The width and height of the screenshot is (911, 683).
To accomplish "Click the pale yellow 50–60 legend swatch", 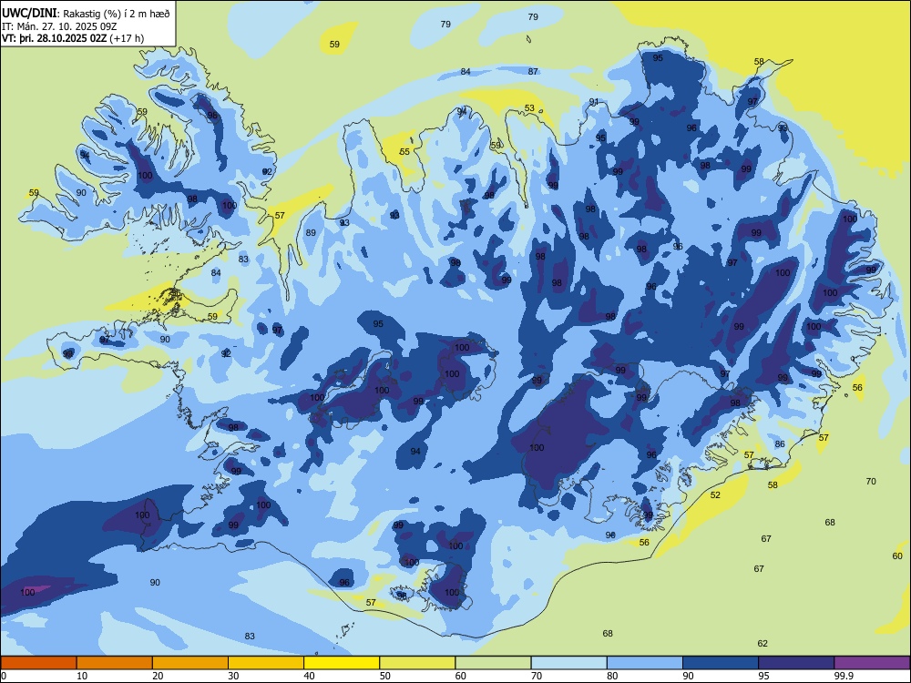I will [x=417, y=663].
